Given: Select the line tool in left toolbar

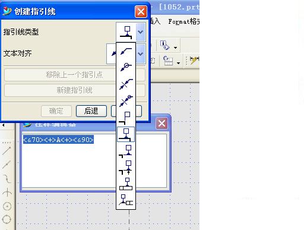Looking at the screenshot, I should [x=7, y=151].
